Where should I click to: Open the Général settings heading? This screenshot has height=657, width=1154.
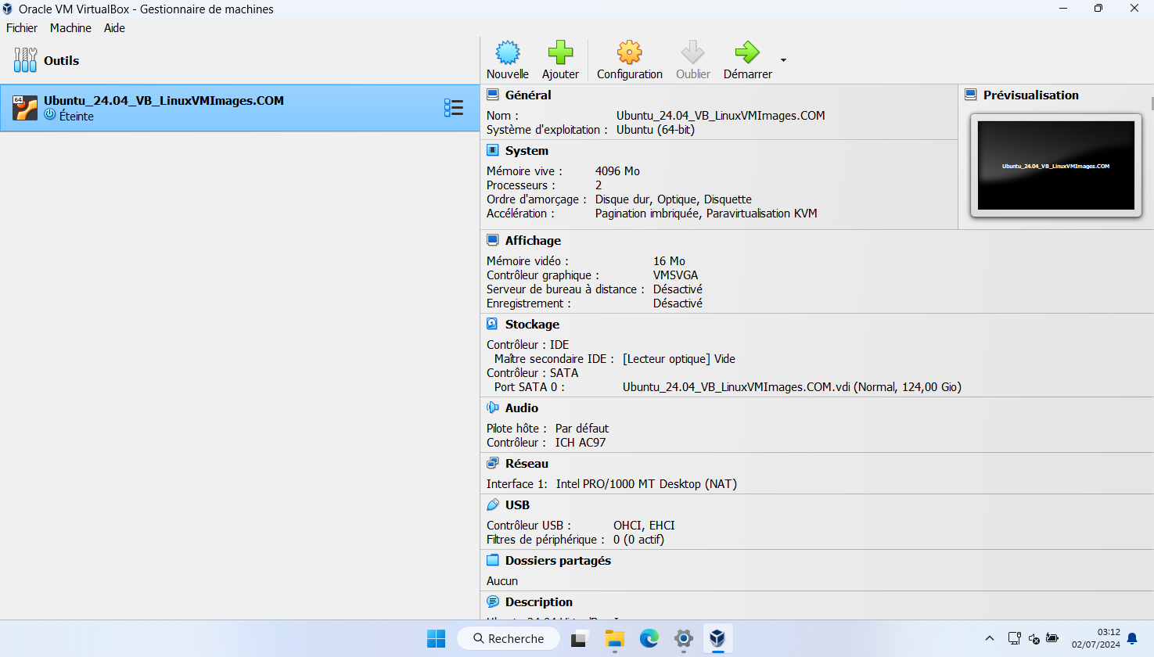point(528,95)
